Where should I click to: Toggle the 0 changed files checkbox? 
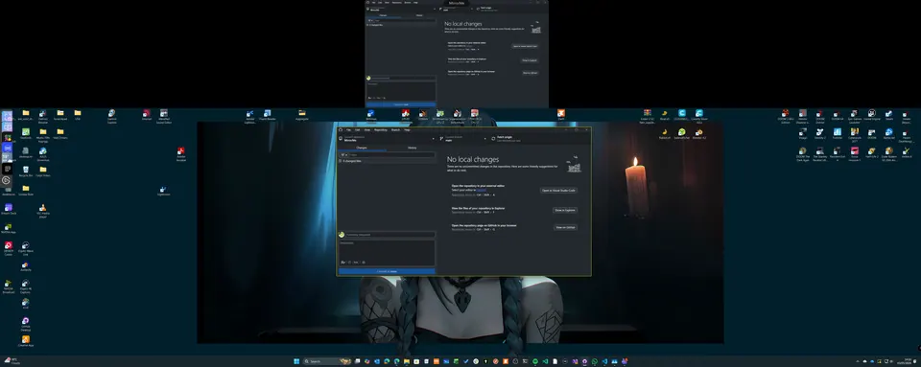pos(340,161)
